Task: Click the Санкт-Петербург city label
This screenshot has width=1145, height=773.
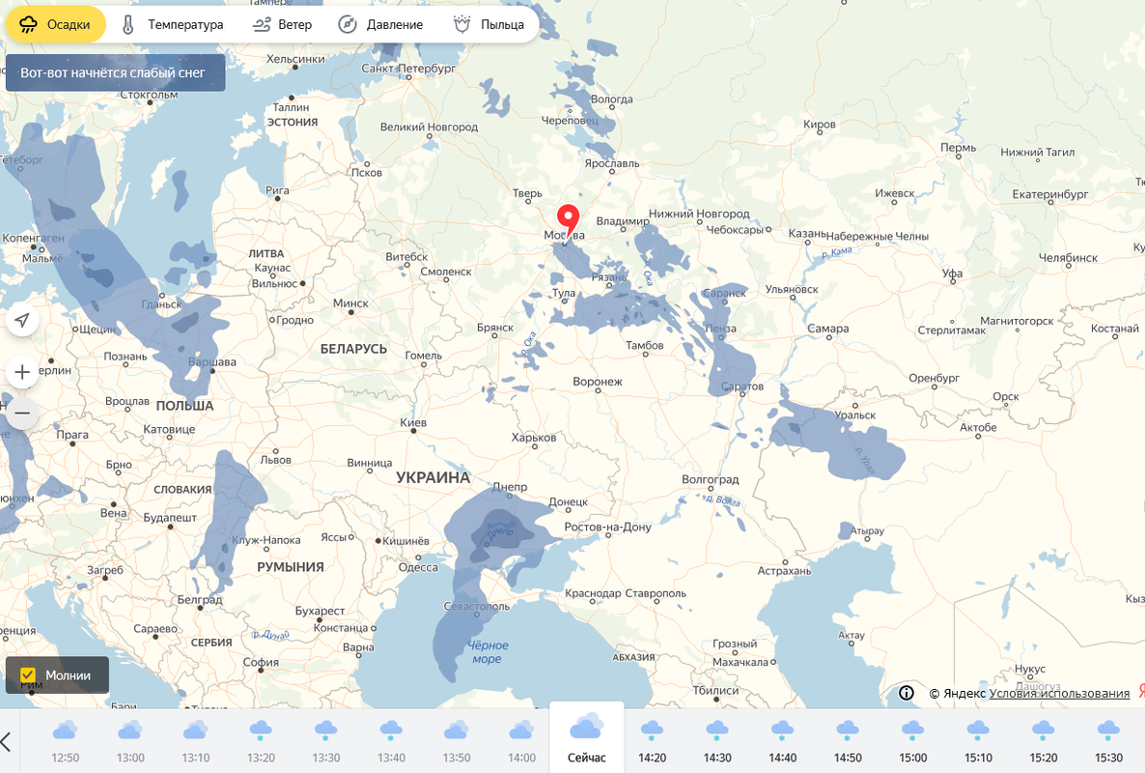Action: (x=408, y=68)
